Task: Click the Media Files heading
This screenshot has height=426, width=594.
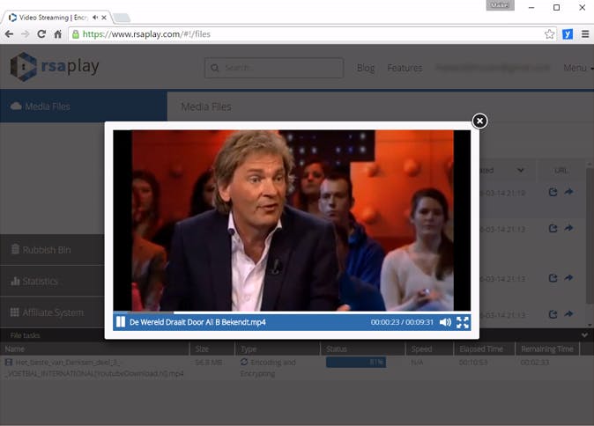Action: click(x=206, y=106)
